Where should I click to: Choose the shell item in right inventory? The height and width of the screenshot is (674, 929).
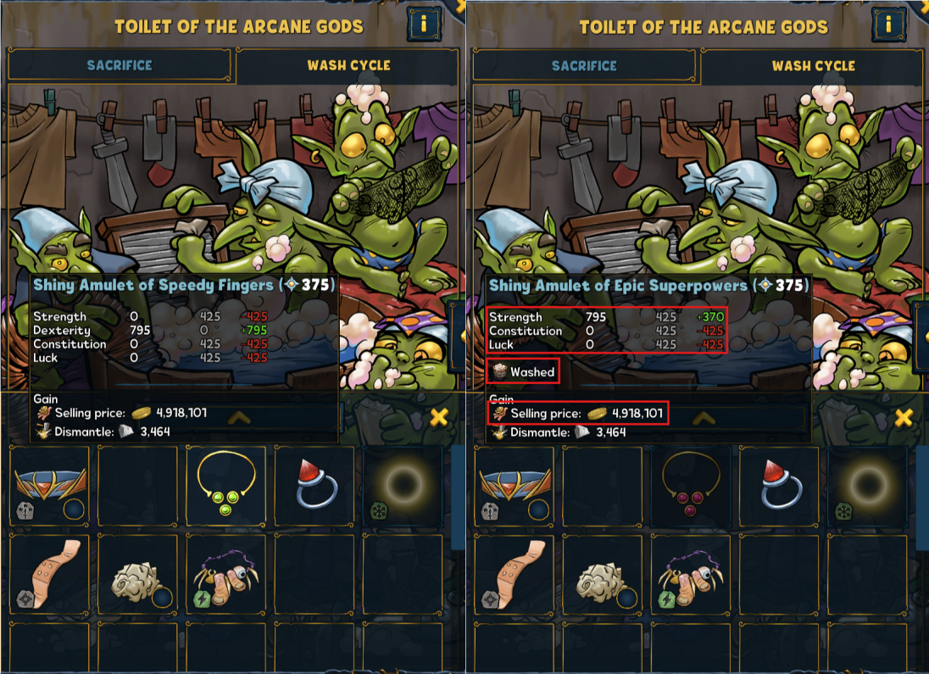[602, 574]
